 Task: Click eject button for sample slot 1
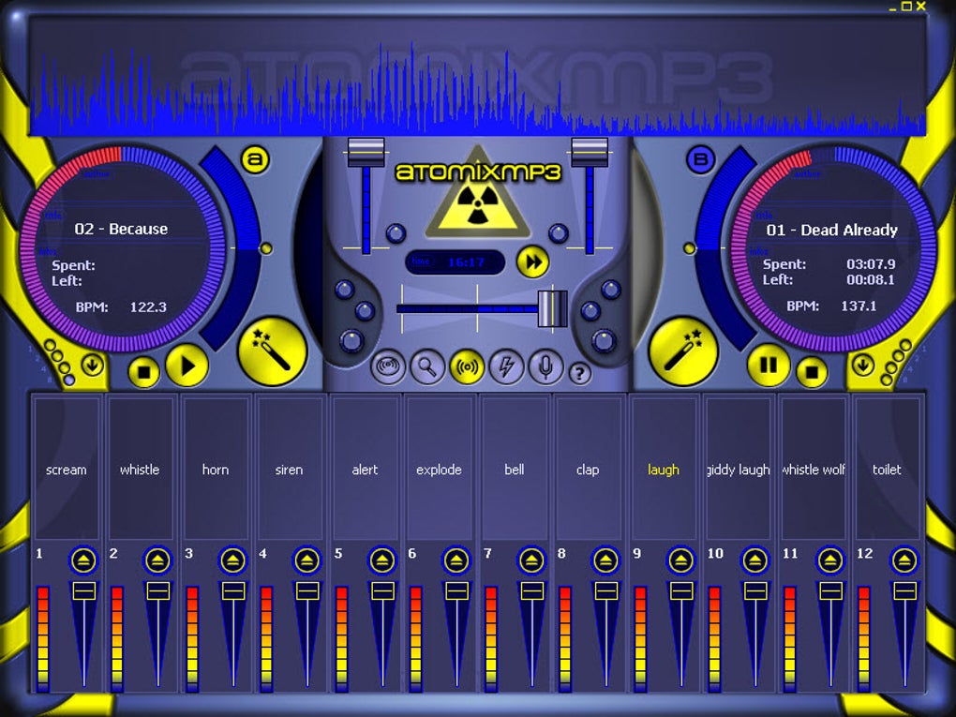click(x=83, y=560)
